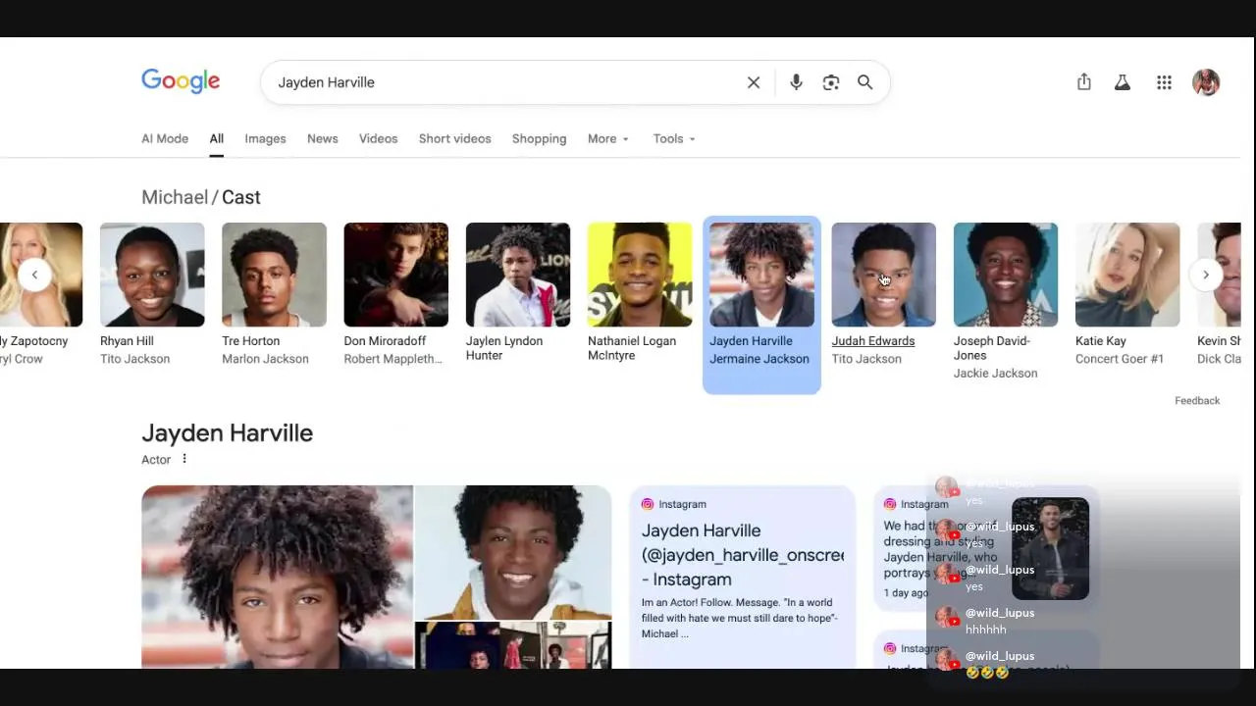
Task: Expand the More dropdown
Action: tap(608, 138)
